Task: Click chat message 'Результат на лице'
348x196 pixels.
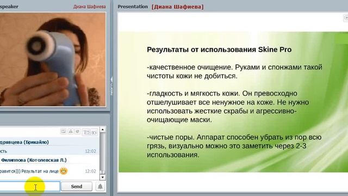Action: coord(40,171)
